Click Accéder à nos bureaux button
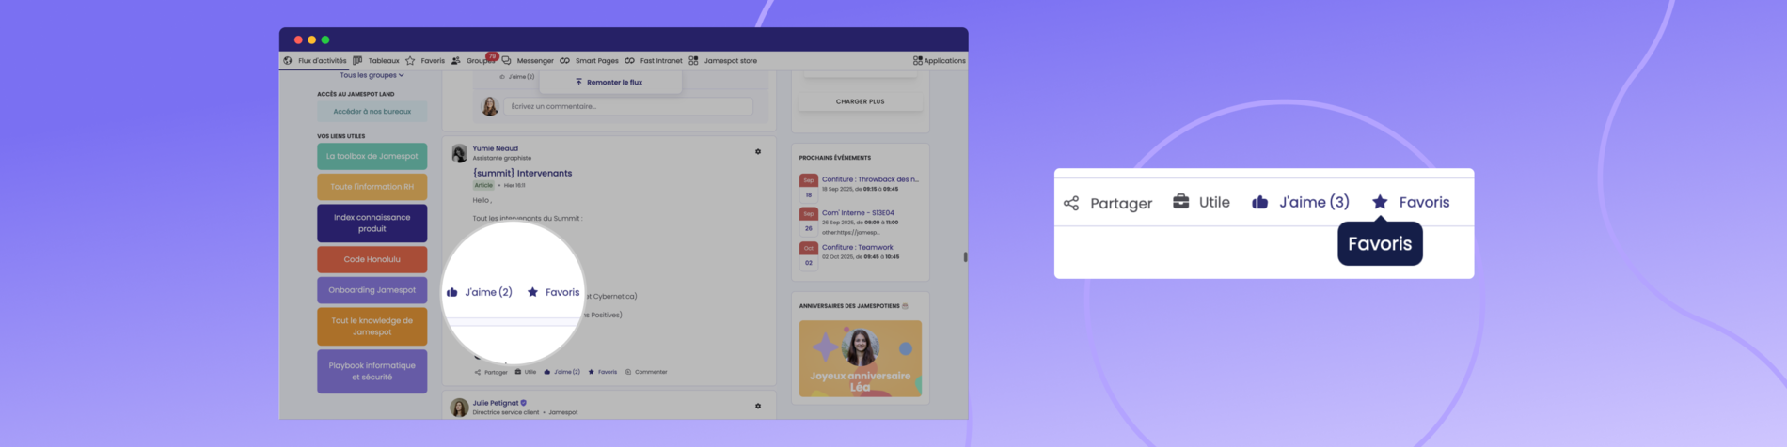 point(372,112)
